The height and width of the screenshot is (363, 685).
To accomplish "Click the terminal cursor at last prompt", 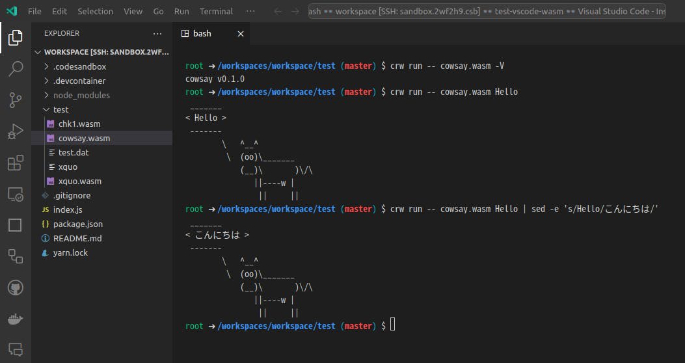I will 392,325.
